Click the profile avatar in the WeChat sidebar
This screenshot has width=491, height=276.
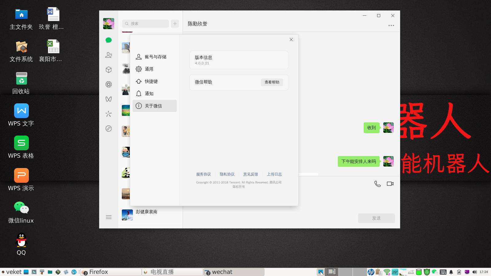pyautogui.click(x=109, y=24)
